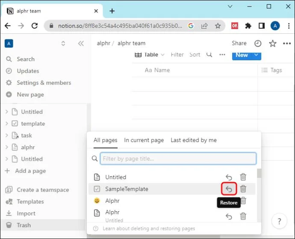This screenshot has width=295, height=239.
Task: Open the workspace switcher arrows
Action: tap(63, 44)
